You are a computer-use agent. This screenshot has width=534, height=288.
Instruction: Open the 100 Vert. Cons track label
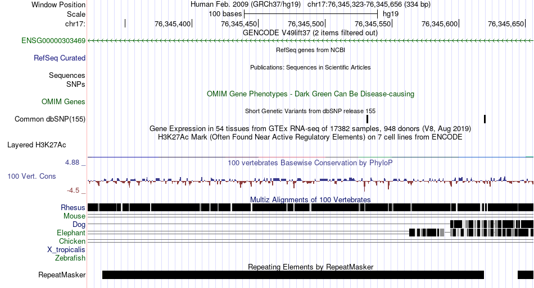[31, 176]
